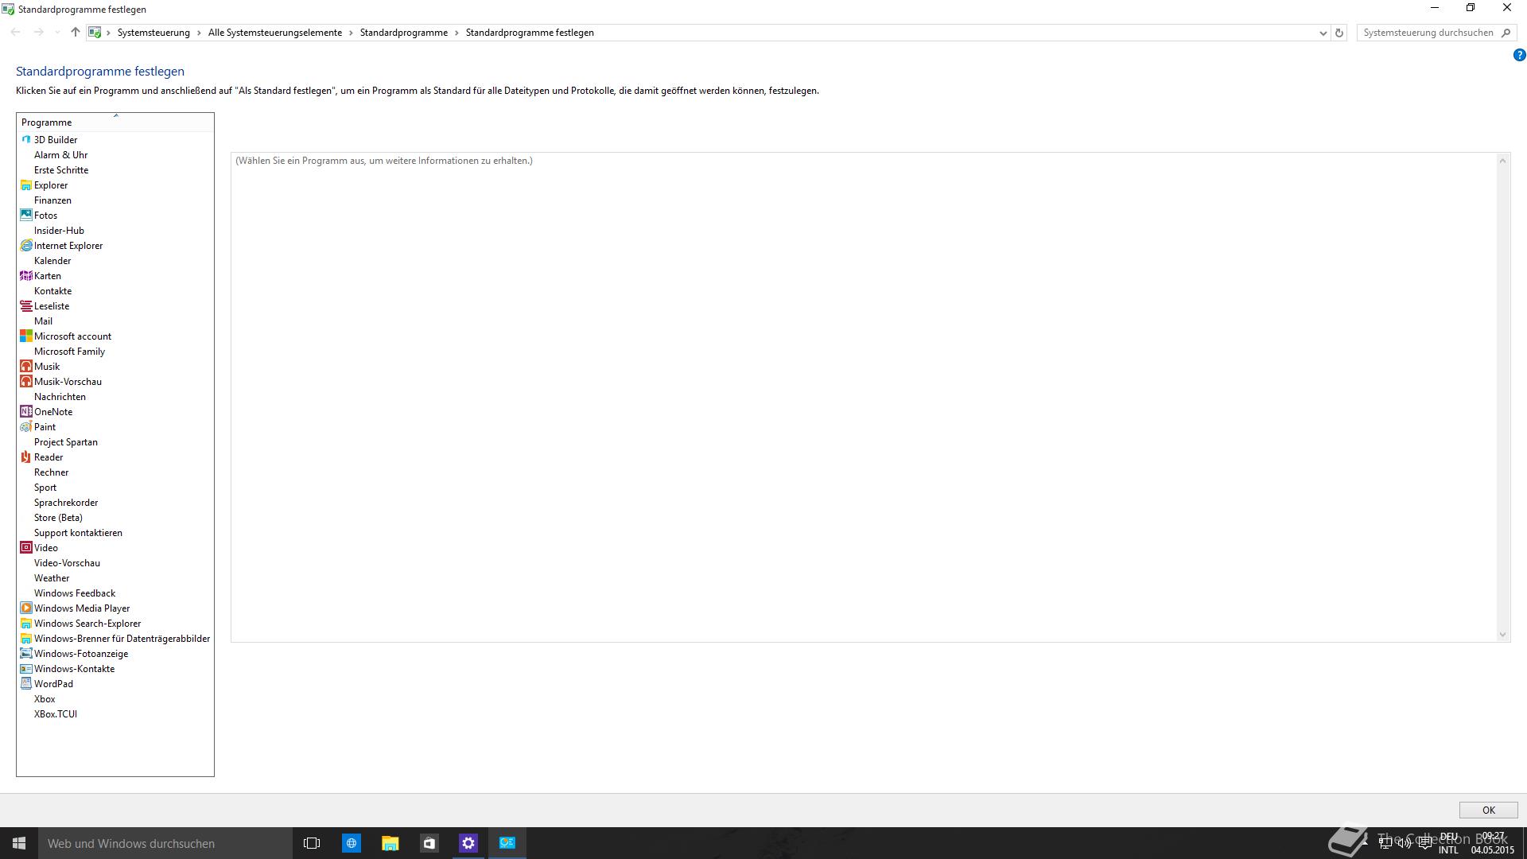This screenshot has width=1527, height=859.
Task: Click the Systemsteuerung durchsuchen search field
Action: (1428, 33)
